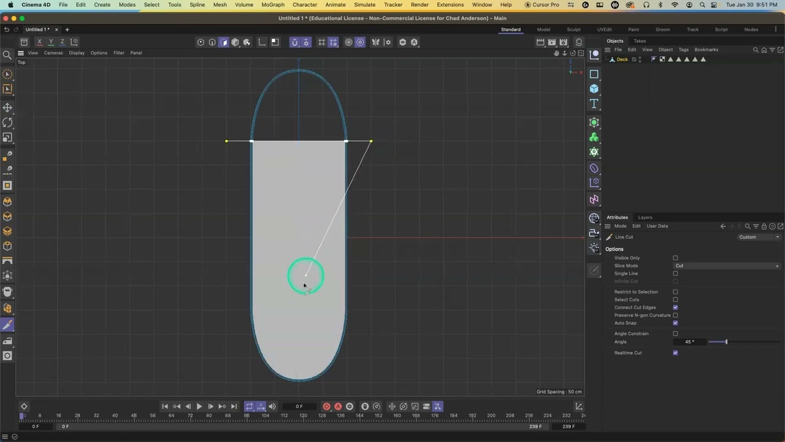
Task: Click the viewport search magnifier icon
Action: click(x=7, y=55)
